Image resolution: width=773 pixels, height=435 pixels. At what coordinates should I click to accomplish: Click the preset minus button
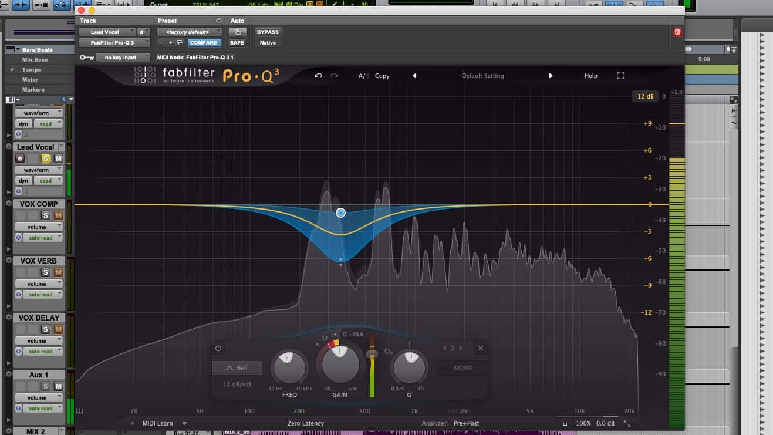tap(161, 43)
